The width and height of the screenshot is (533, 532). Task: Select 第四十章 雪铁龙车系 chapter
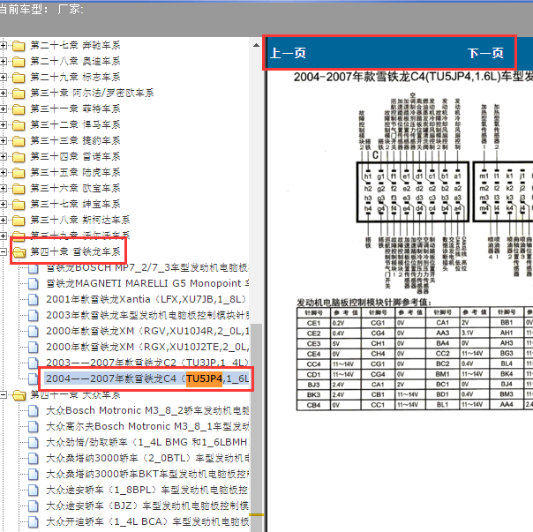pos(76,251)
